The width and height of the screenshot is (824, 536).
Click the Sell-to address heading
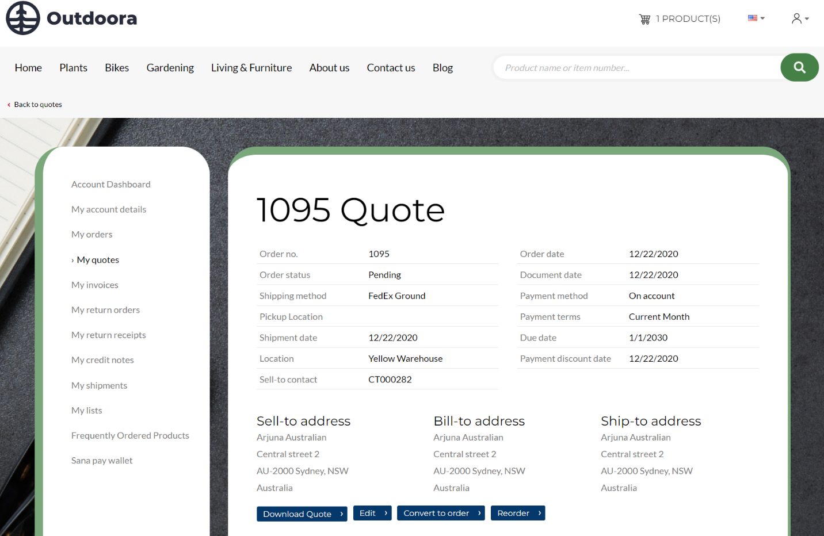click(304, 421)
